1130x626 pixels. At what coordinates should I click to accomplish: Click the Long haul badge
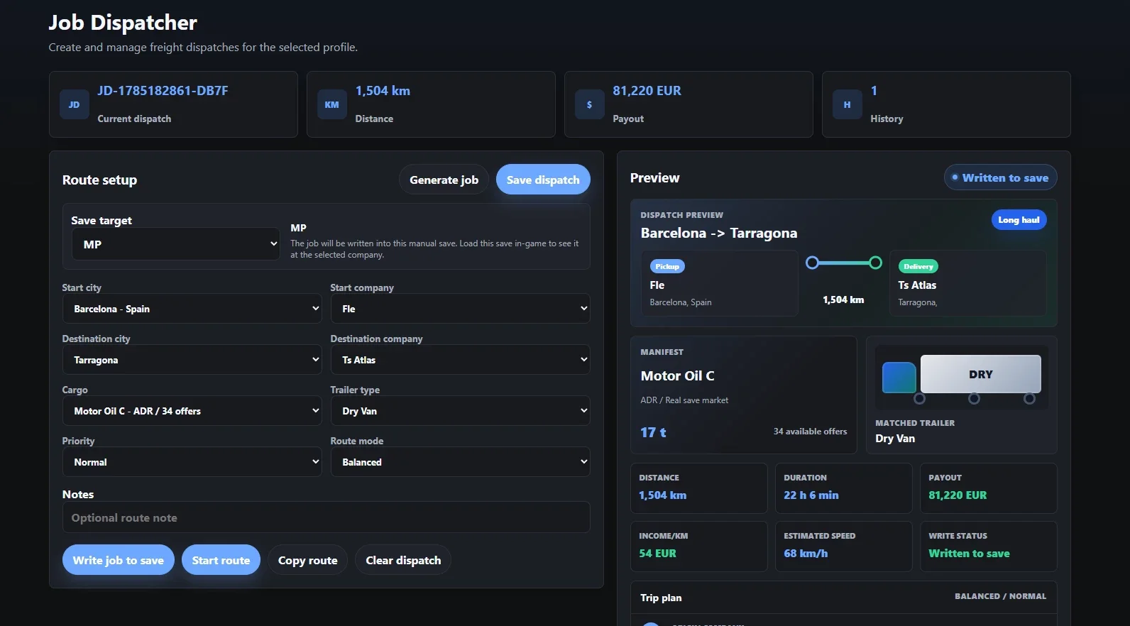pyautogui.click(x=1019, y=220)
